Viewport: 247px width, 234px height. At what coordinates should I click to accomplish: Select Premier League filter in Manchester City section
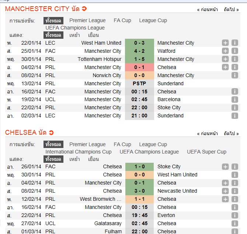point(87,20)
